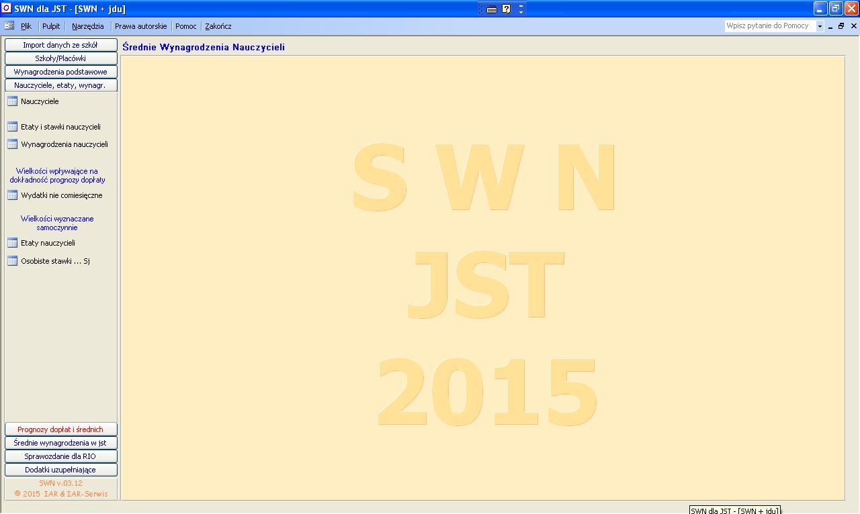The height and width of the screenshot is (514, 860).
Task: Expand the Import danych ze szkół section
Action: pyautogui.click(x=60, y=45)
